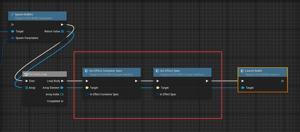Click input exec pin of Set Effect Container Spec

click(87, 81)
